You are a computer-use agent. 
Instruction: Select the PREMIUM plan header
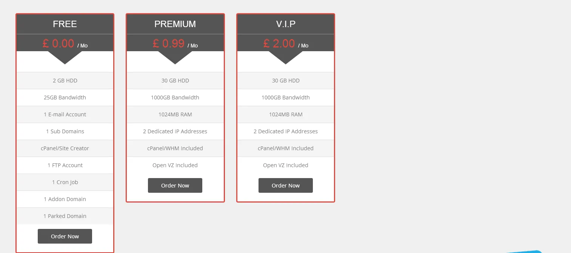[x=175, y=24]
